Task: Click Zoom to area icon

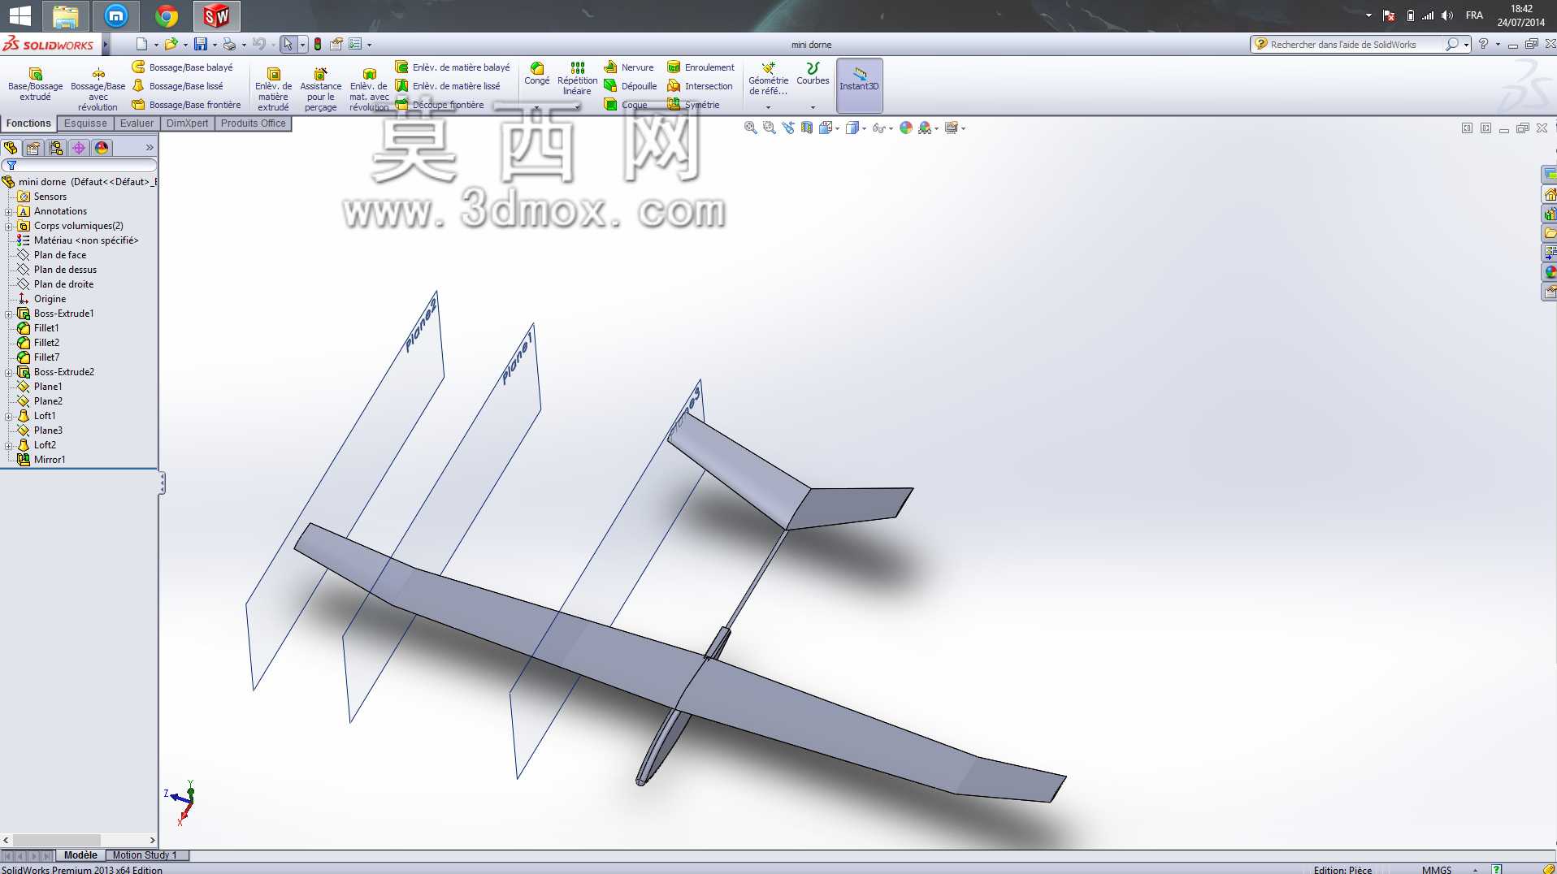Action: [x=770, y=128]
